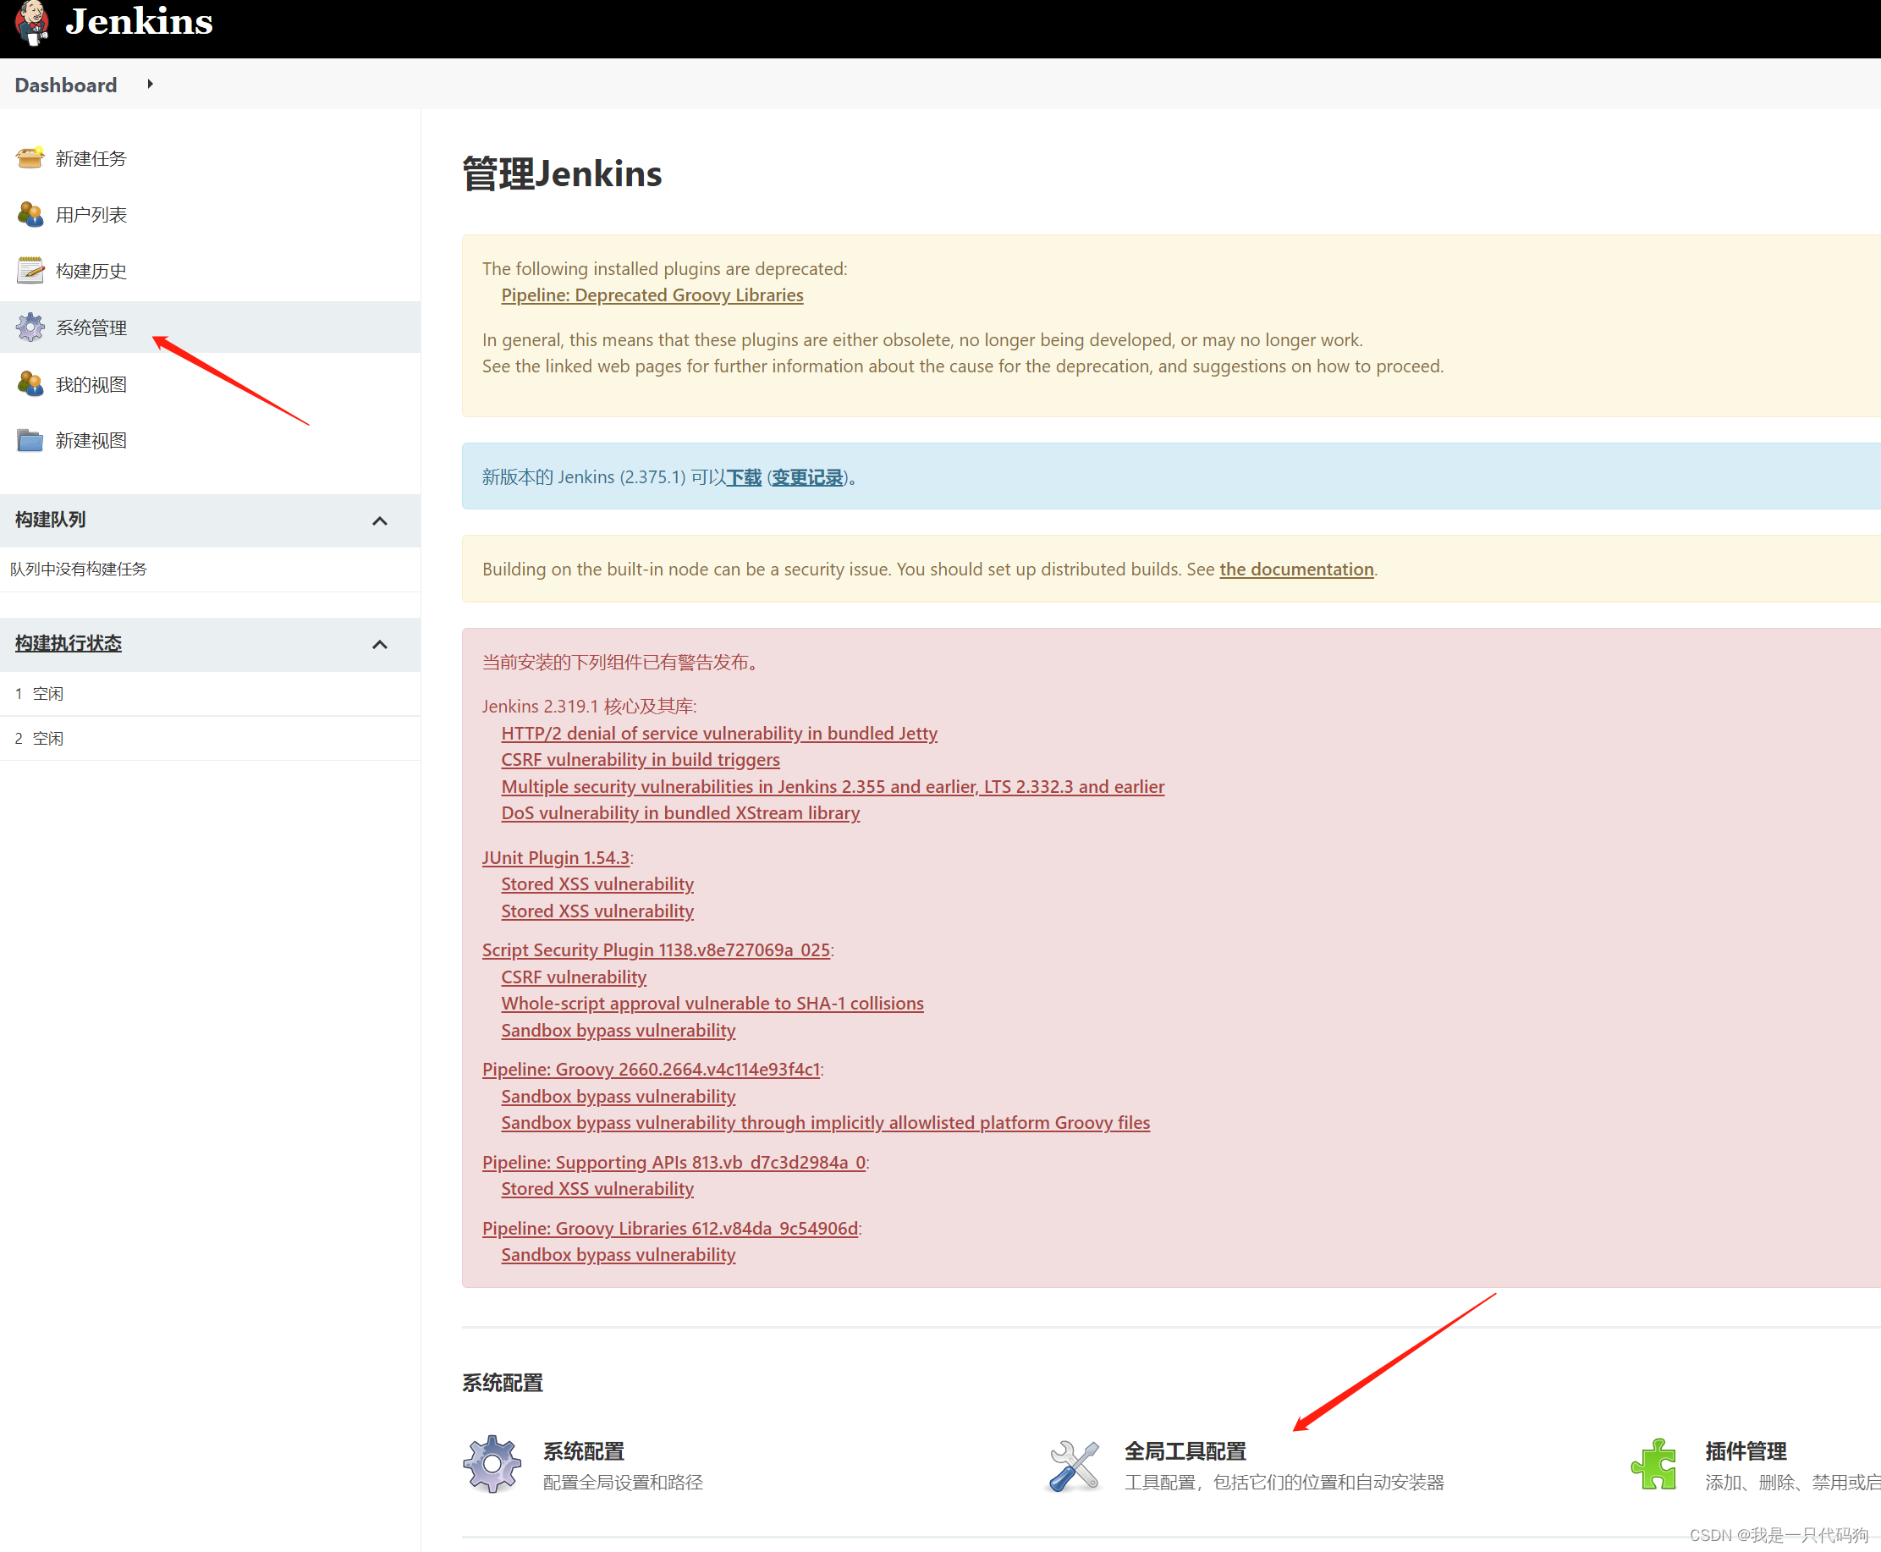
Task: Click the documentation link about distributed builds
Action: (x=1295, y=570)
